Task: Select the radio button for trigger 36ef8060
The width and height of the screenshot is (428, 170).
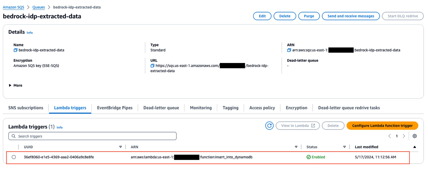Action: click(14, 157)
